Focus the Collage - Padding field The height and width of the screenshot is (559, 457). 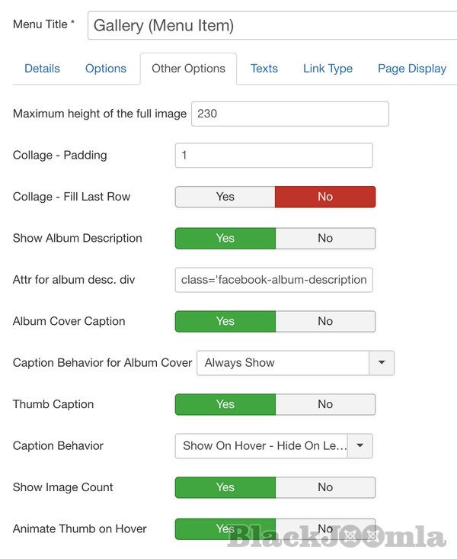pos(273,156)
